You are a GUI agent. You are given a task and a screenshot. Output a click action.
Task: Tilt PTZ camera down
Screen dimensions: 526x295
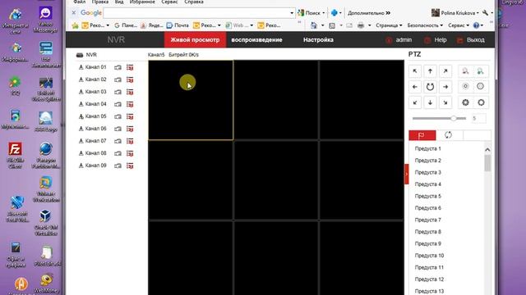click(430, 102)
